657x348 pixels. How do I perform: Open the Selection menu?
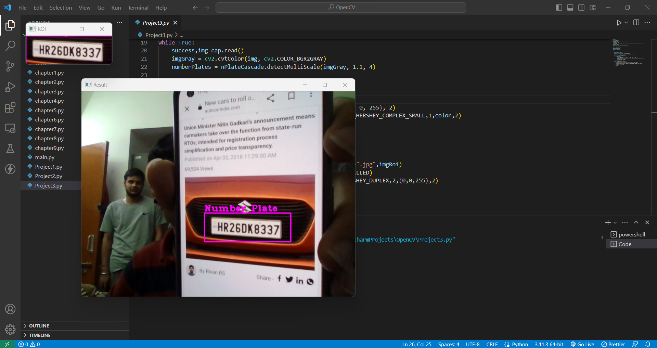pyautogui.click(x=61, y=8)
